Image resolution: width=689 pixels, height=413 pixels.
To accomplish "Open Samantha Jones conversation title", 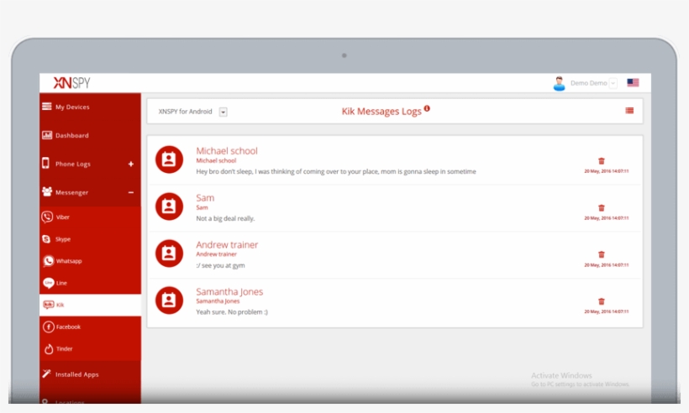I will pos(229,291).
